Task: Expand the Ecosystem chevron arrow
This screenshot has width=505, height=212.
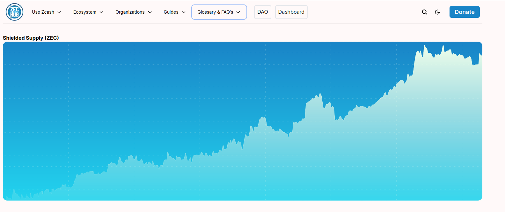Action: pos(101,12)
